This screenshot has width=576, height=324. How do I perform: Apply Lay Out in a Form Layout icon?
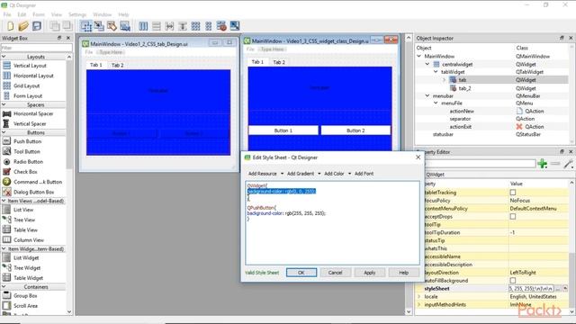point(209,26)
